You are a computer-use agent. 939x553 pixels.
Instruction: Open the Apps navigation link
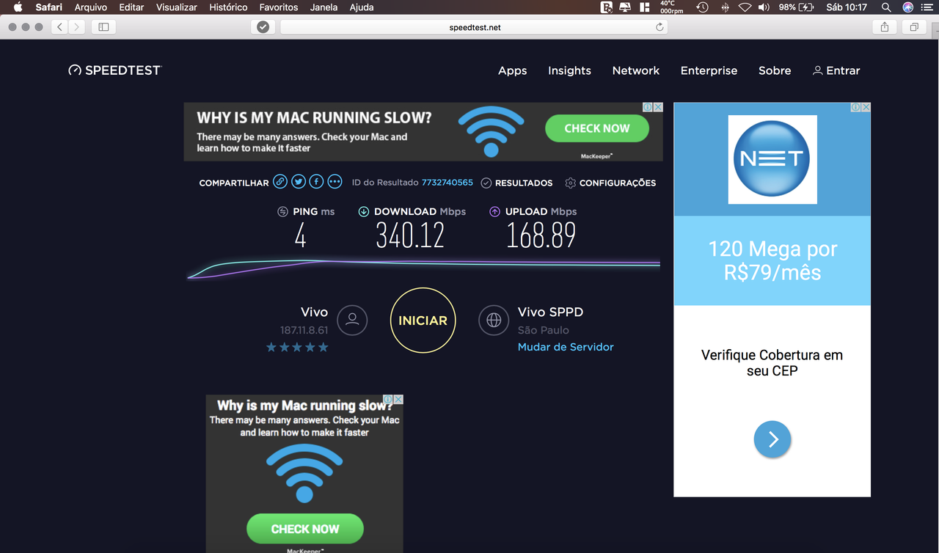coord(513,70)
